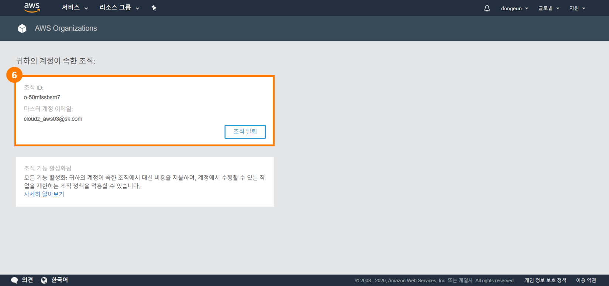Viewport: 609px width, 286px height.
Task: Click the AWS logo home icon
Action: click(32, 8)
